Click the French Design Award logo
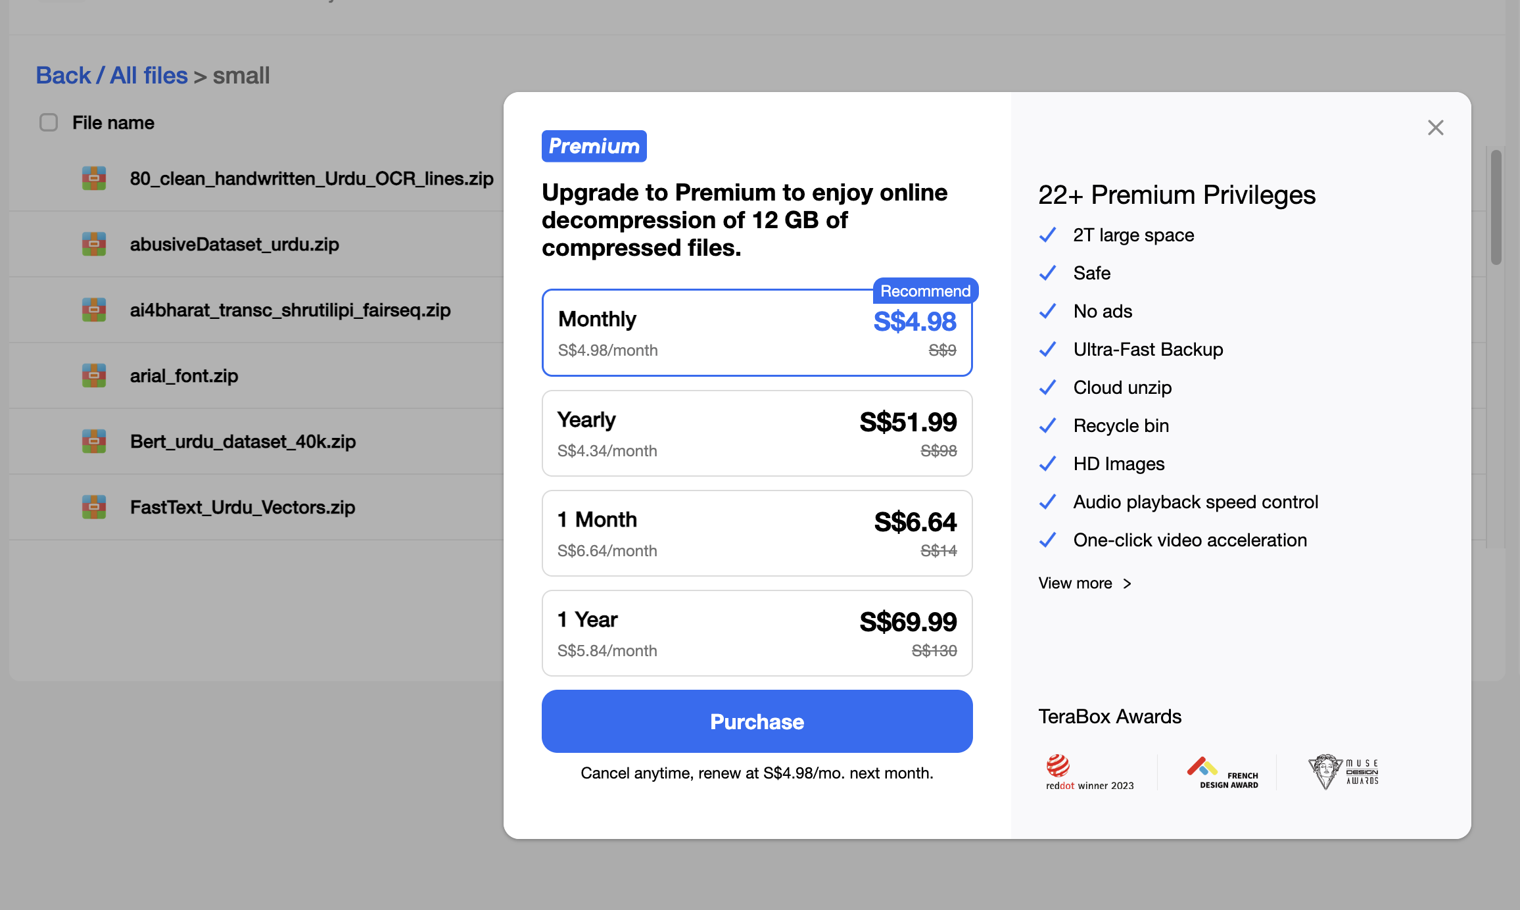 [x=1223, y=772]
